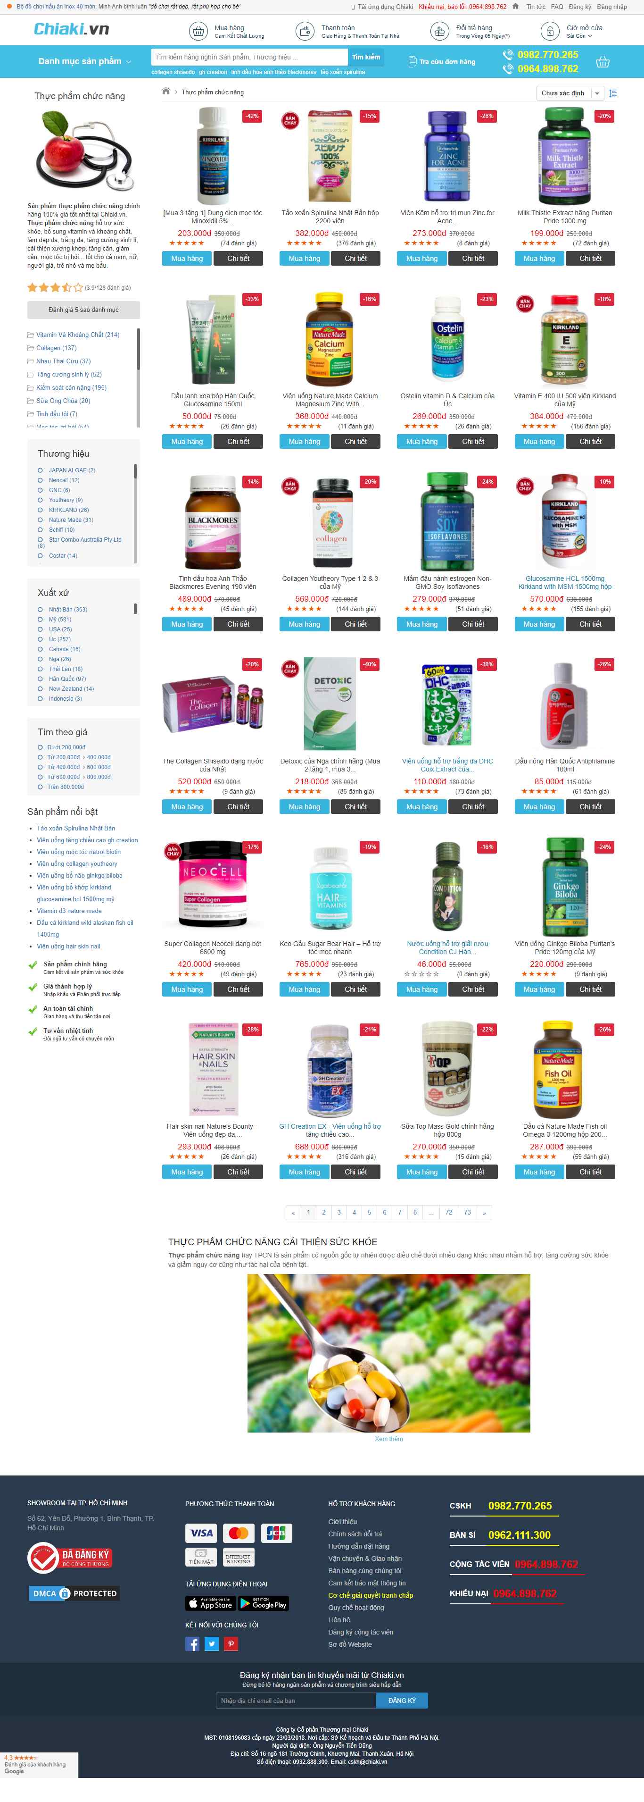Open the Sài Gòn store location dropdown

coord(579,36)
